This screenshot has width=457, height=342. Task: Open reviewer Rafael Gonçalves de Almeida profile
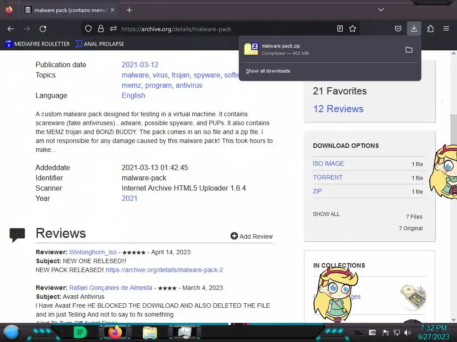pos(111,288)
